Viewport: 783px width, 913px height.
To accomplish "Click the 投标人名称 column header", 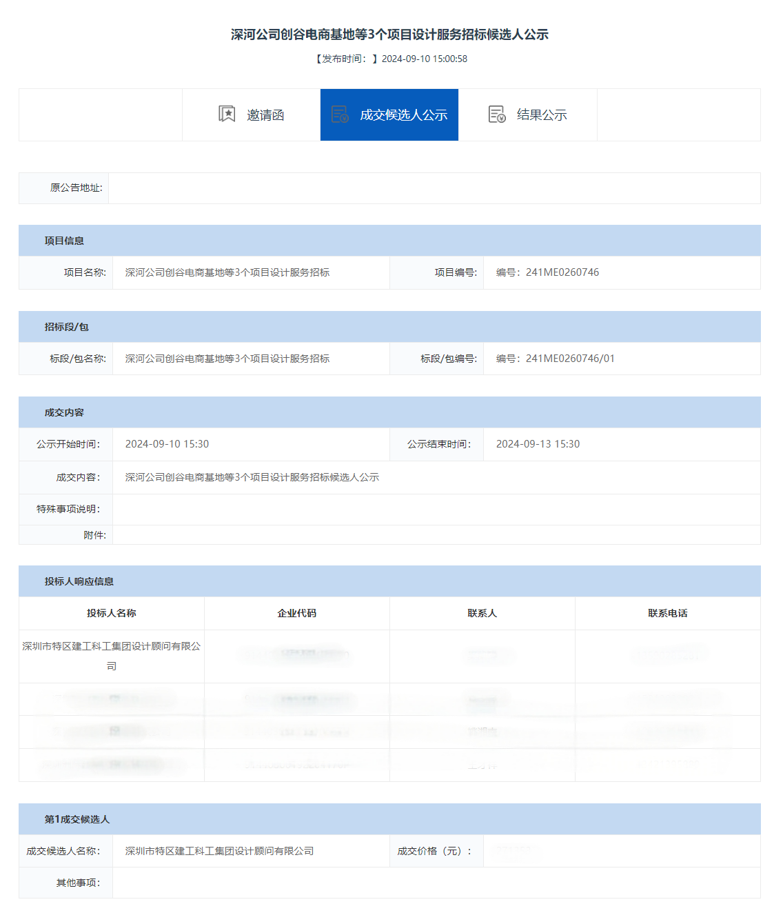I will tap(112, 613).
